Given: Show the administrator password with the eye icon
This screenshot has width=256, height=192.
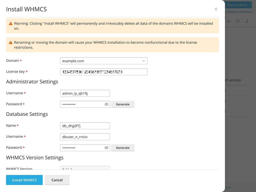Looking at the screenshot, I should tap(106, 104).
